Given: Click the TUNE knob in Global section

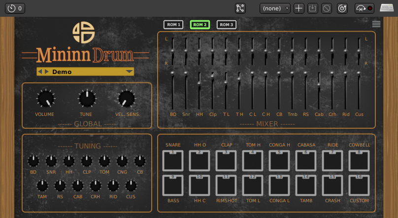Looking at the screenshot, I should pos(86,99).
